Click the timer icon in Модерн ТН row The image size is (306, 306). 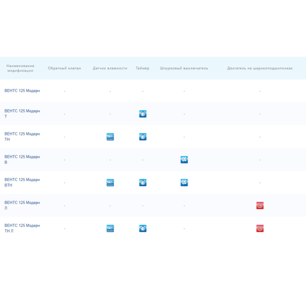click(143, 136)
